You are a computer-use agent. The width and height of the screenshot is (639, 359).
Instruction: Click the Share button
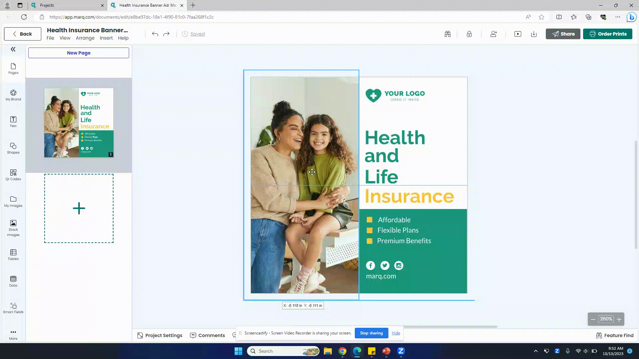point(563,34)
